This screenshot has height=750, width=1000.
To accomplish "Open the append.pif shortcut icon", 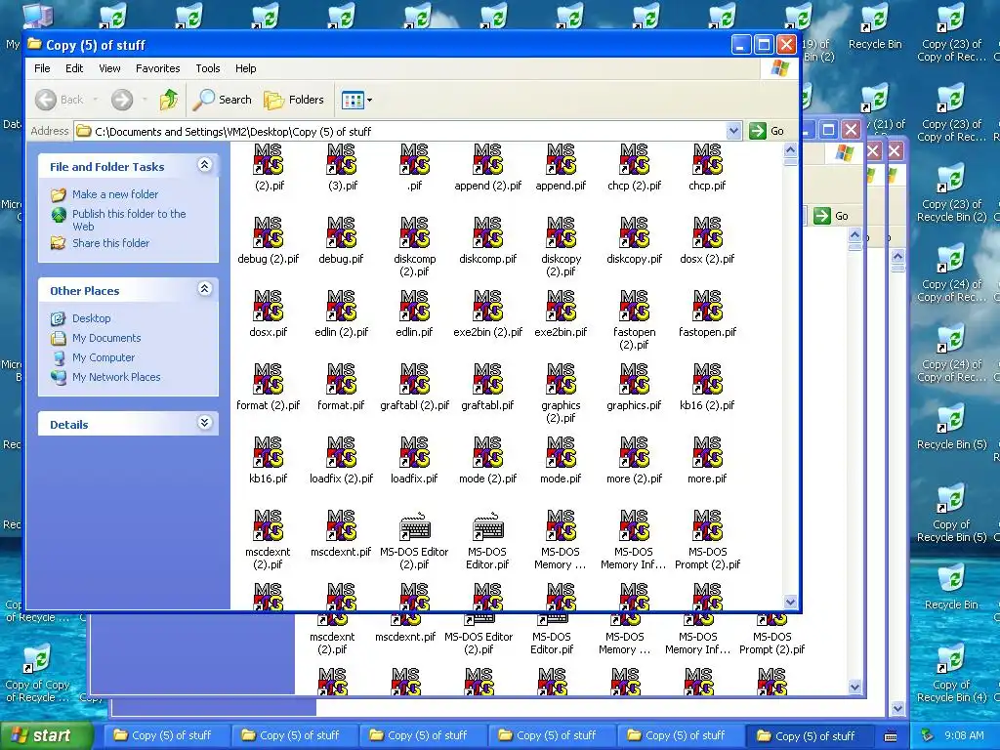I will point(561,159).
